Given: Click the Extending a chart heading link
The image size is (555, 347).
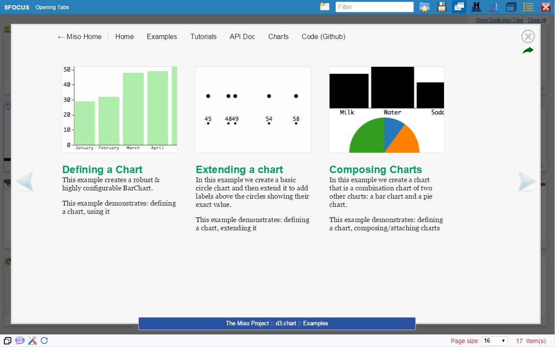Looking at the screenshot, I should click(239, 170).
